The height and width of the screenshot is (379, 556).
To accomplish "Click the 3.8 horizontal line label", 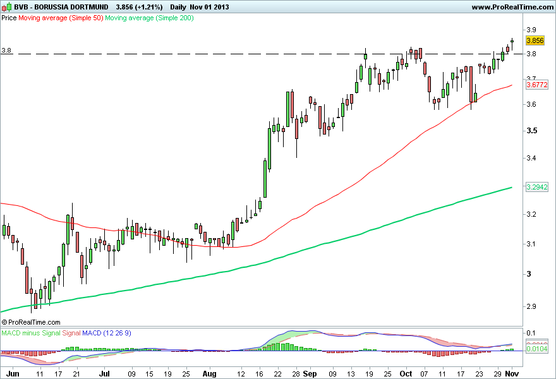I will [6, 51].
